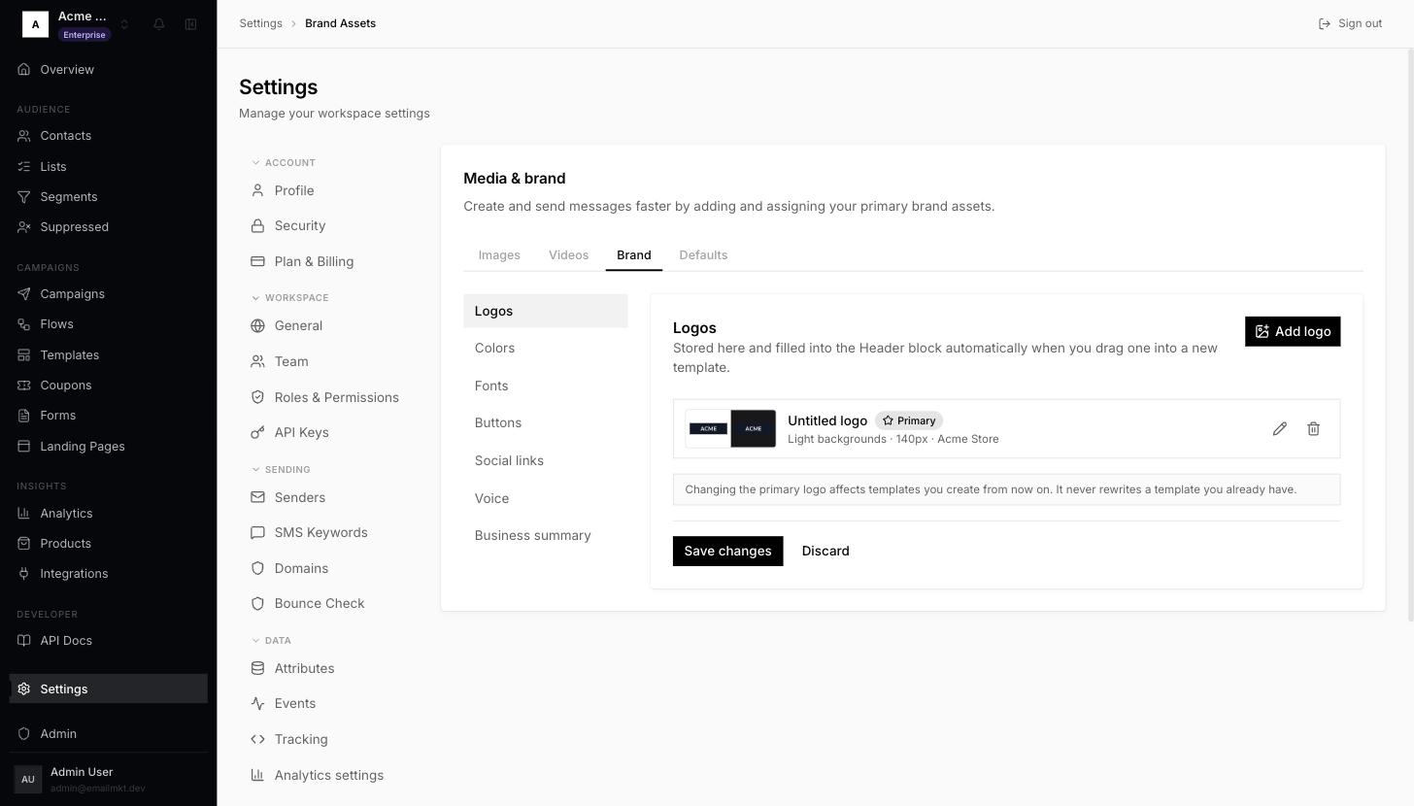Delete the Untitled logo via trash icon
1414x806 pixels.
tap(1313, 428)
